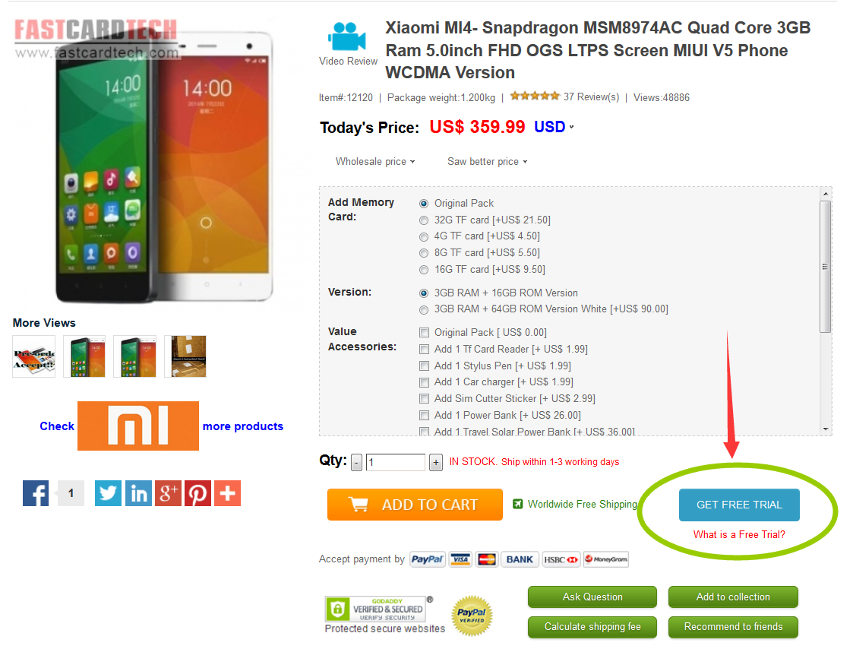This screenshot has width=853, height=649.
Task: Share on LinkedIn icon
Action: click(138, 493)
